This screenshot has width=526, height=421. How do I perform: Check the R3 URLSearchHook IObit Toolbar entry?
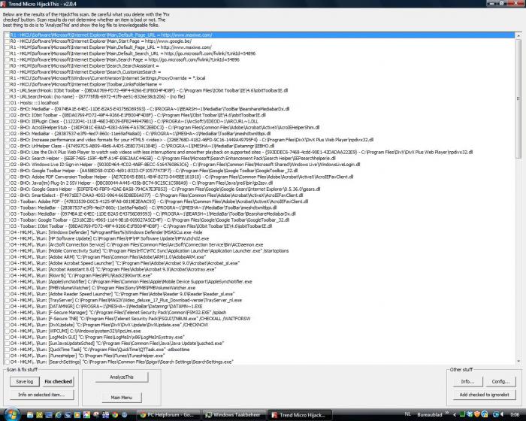pos(7,90)
